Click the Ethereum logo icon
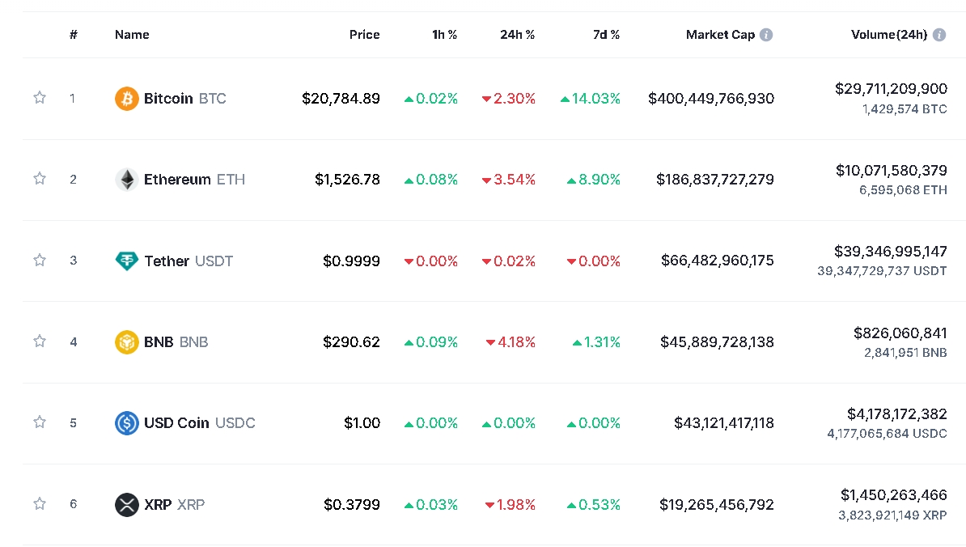The height and width of the screenshot is (547, 966). pyautogui.click(x=127, y=180)
